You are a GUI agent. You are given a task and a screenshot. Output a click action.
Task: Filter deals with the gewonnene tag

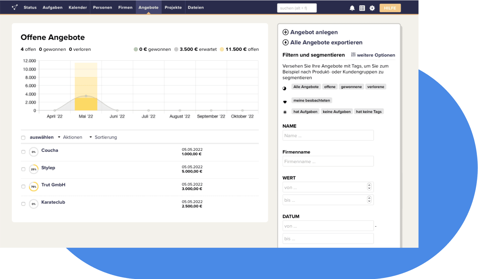[x=351, y=87]
